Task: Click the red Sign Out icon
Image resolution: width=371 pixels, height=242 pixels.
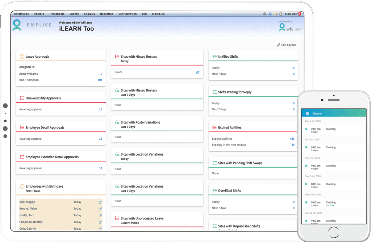Action: [299, 14]
